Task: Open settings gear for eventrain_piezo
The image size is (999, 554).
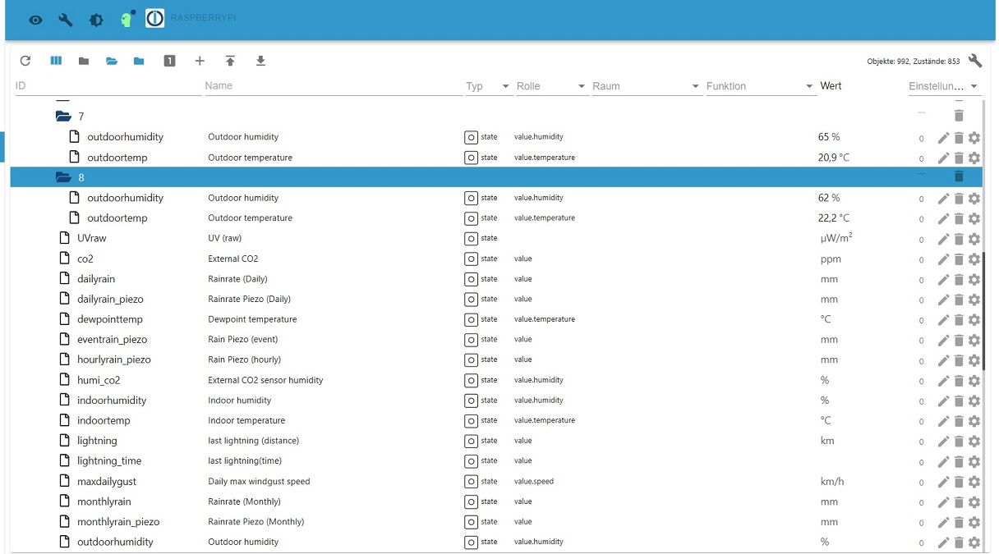Action: (974, 341)
